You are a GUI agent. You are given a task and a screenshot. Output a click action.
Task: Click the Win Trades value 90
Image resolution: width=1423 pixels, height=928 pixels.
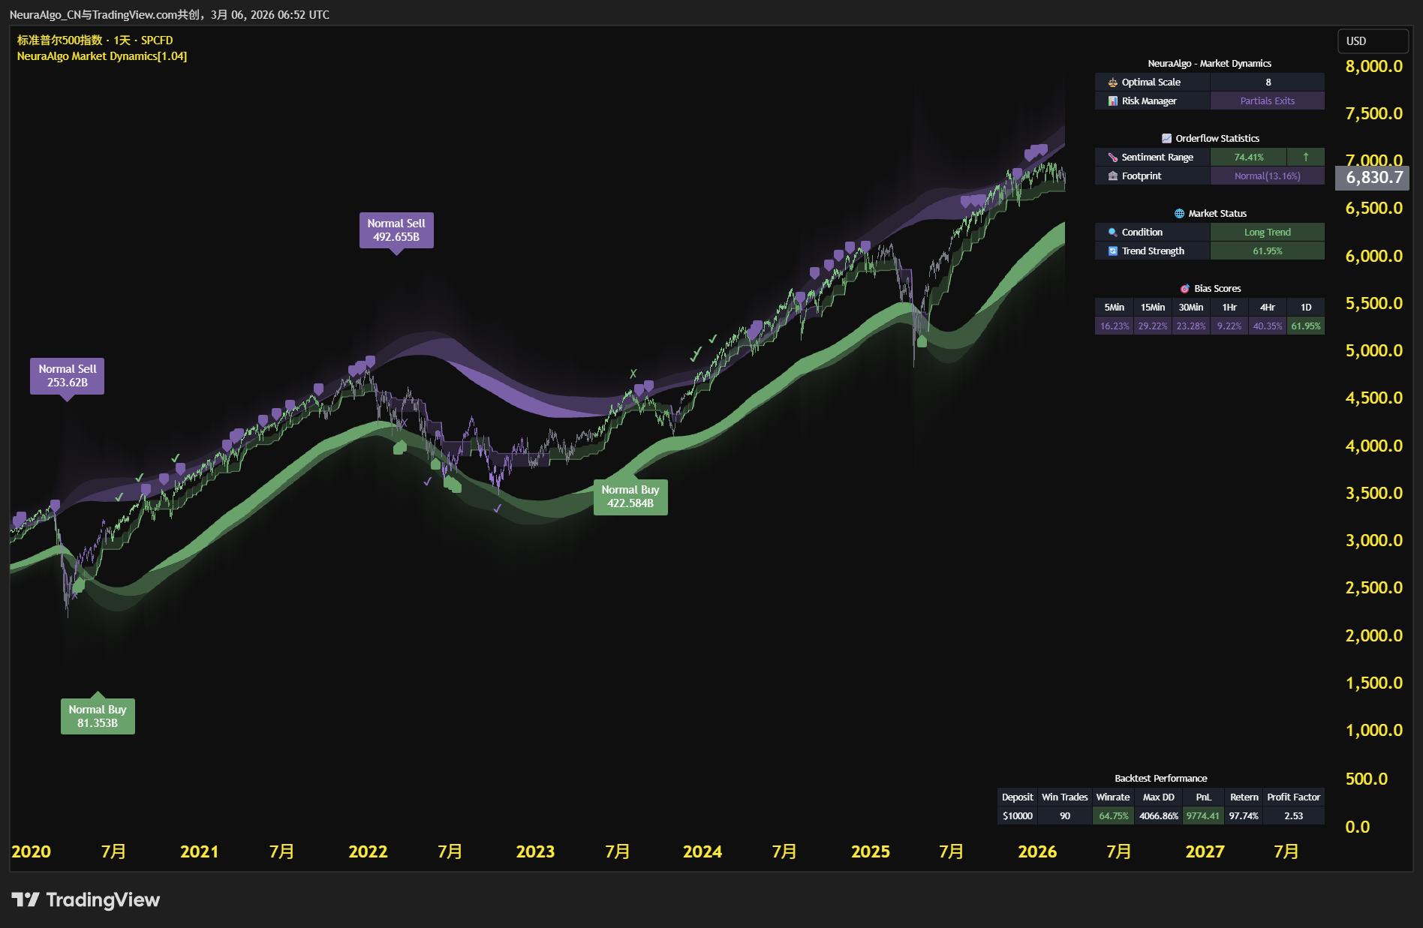pyautogui.click(x=1065, y=816)
